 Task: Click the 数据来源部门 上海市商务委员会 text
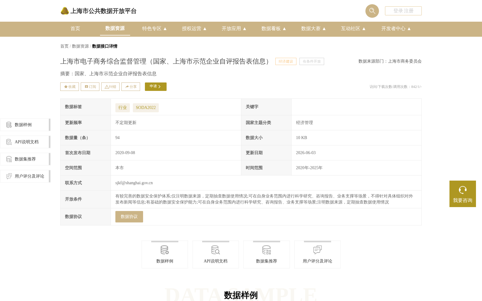[390, 61]
